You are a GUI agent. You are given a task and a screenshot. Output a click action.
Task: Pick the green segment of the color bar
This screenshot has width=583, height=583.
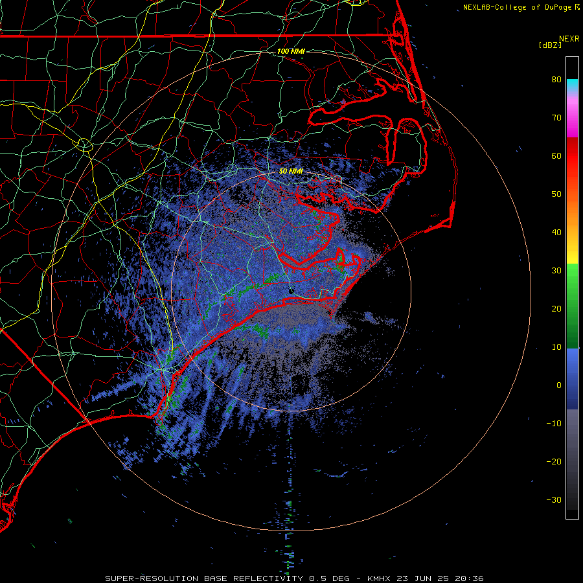pos(572,306)
